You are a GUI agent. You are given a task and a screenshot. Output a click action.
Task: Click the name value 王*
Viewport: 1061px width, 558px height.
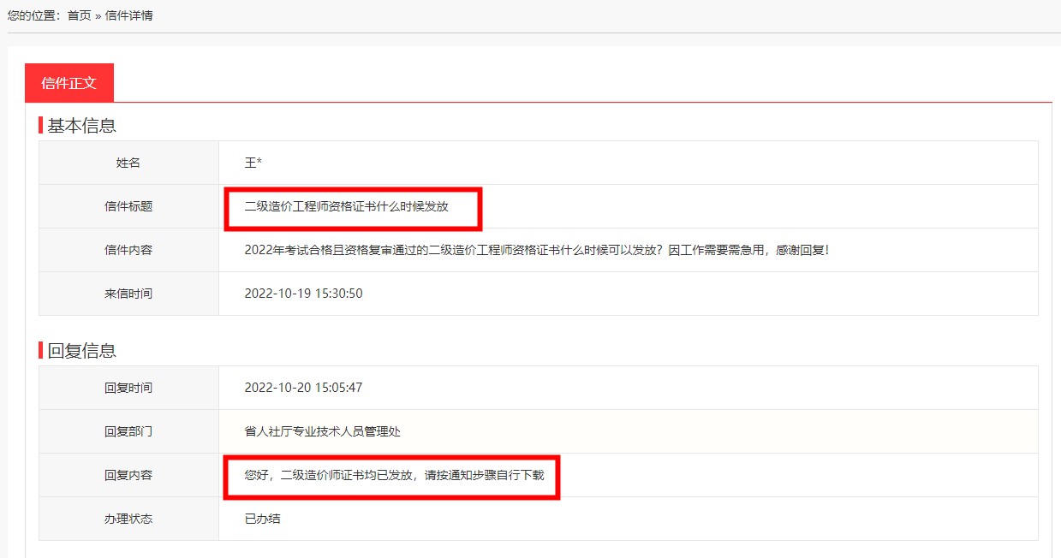(253, 163)
